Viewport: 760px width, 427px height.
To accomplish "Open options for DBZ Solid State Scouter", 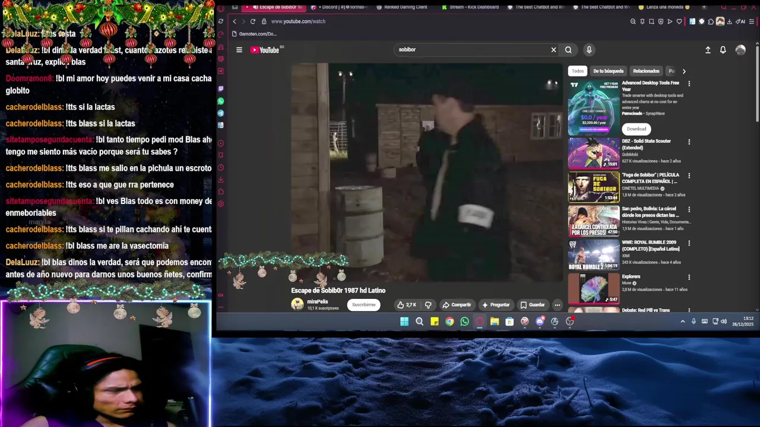I will point(689,142).
